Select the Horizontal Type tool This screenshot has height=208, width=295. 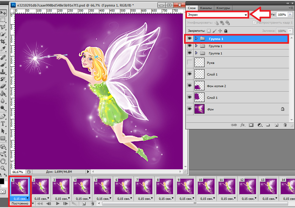[3, 123]
